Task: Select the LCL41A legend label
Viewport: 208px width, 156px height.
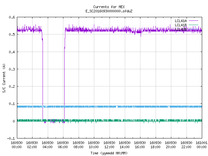Action: coord(181,21)
